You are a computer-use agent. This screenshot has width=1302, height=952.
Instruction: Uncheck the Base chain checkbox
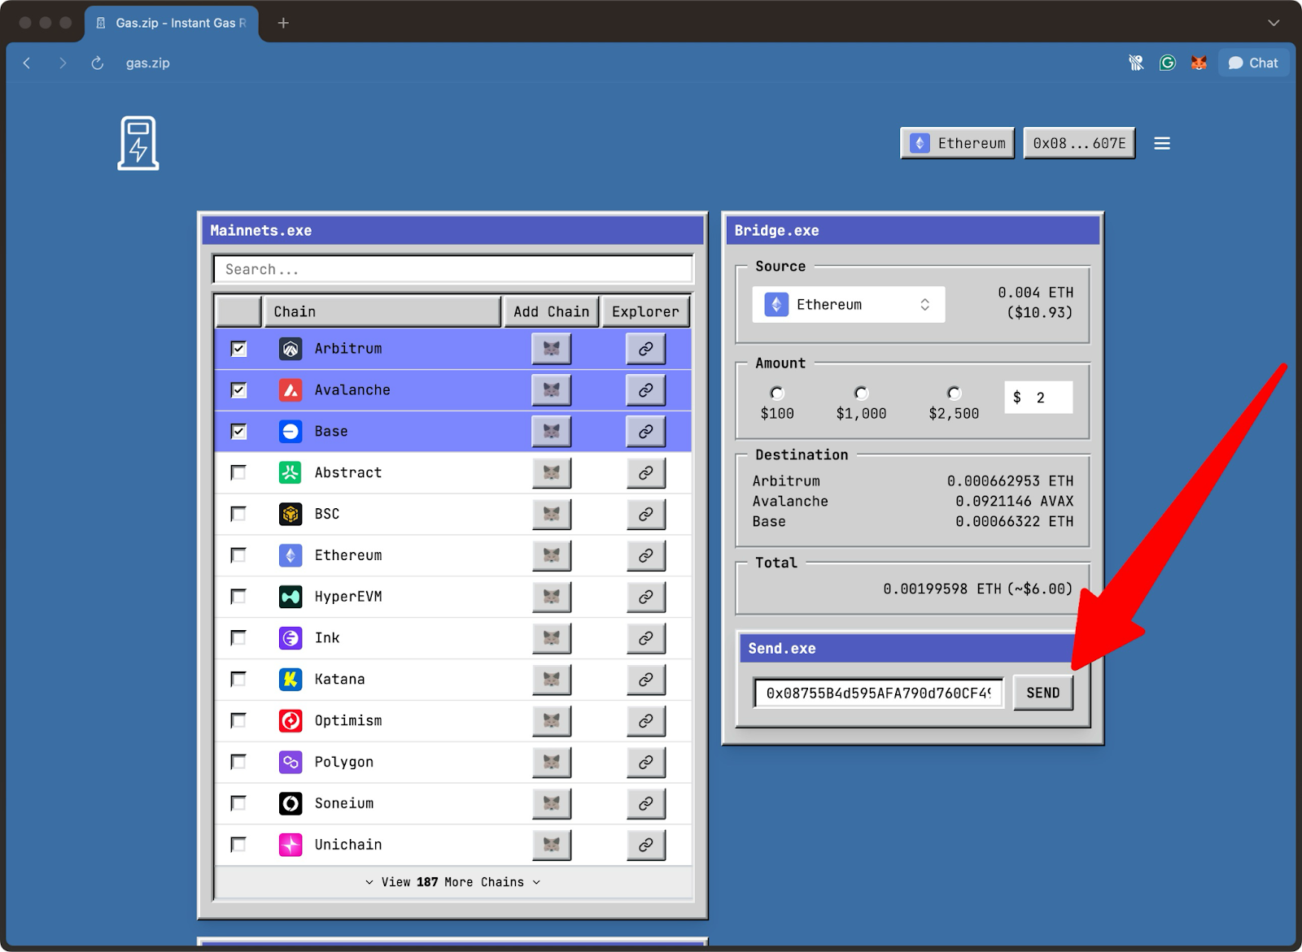point(238,432)
